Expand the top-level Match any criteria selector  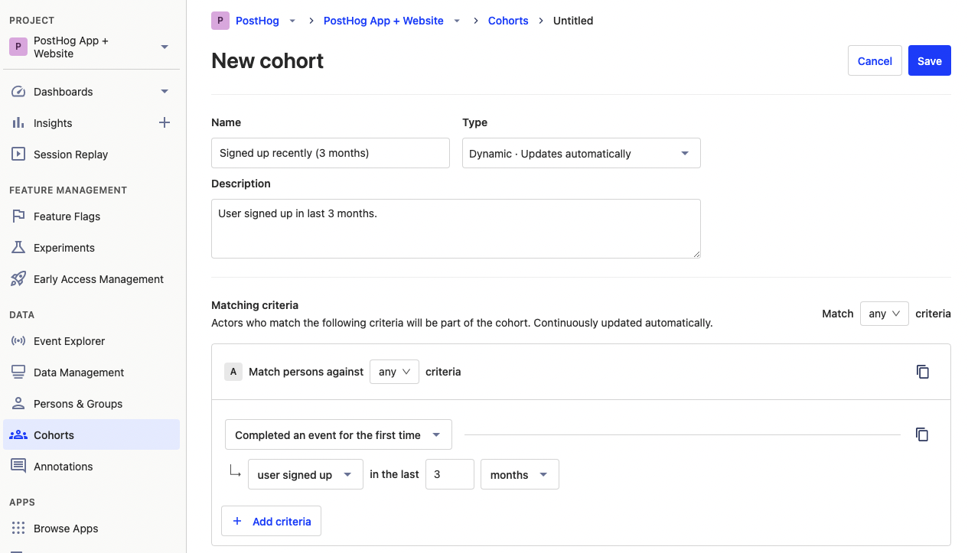tap(884, 314)
